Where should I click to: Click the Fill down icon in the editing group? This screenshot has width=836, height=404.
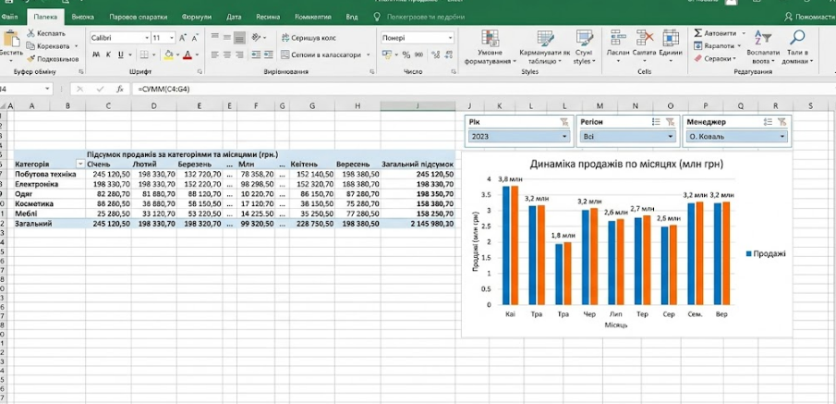click(698, 46)
